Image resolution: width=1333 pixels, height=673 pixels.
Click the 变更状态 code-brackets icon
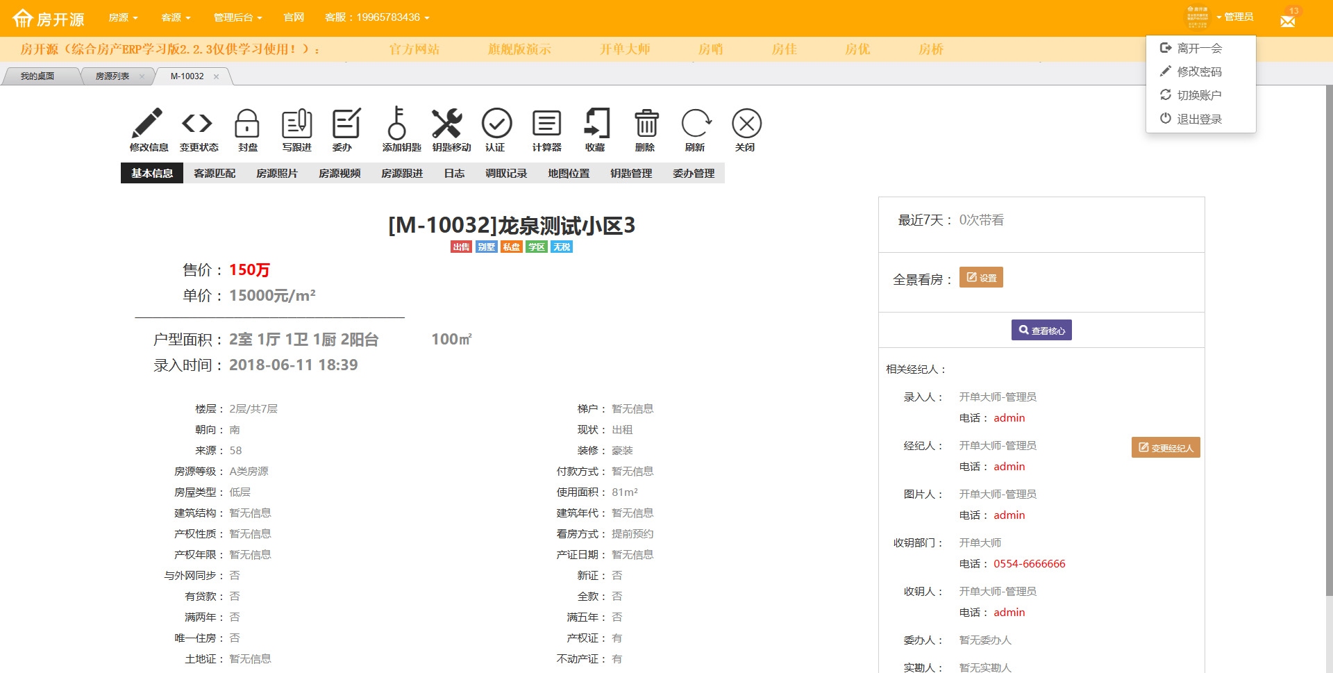(197, 124)
